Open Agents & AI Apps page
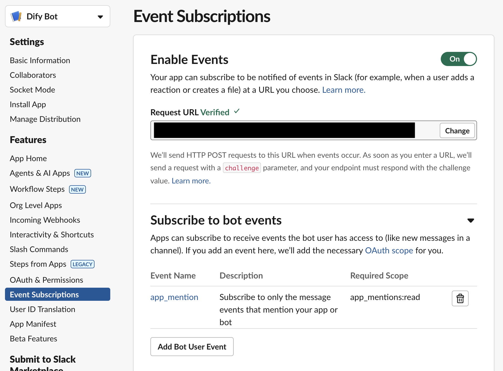This screenshot has height=371, width=503. click(x=40, y=173)
